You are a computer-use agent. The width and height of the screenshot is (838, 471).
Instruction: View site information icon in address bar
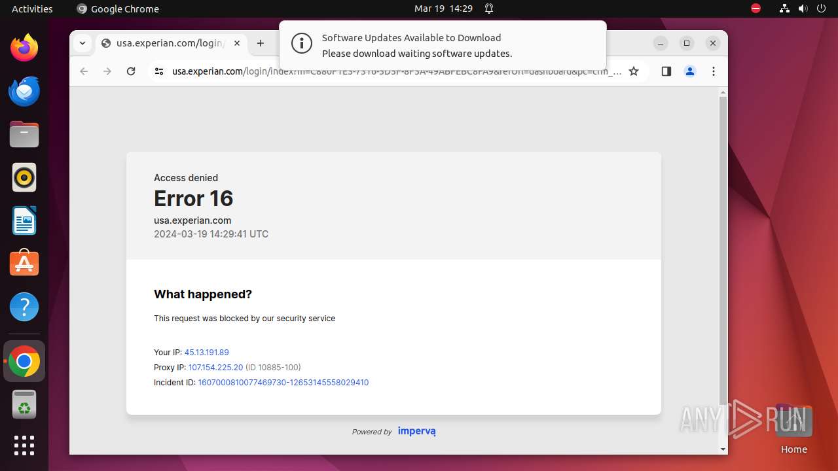pyautogui.click(x=158, y=71)
